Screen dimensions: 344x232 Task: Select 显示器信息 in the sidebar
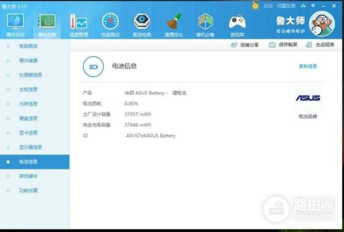click(x=34, y=147)
